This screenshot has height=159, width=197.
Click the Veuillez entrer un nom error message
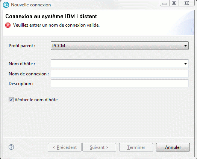pos(56,25)
